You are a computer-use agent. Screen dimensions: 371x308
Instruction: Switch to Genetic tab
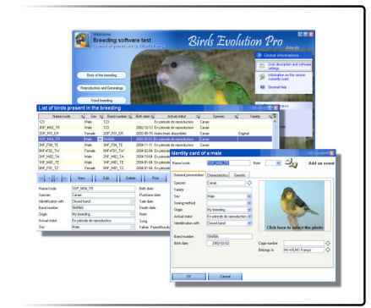(239, 175)
